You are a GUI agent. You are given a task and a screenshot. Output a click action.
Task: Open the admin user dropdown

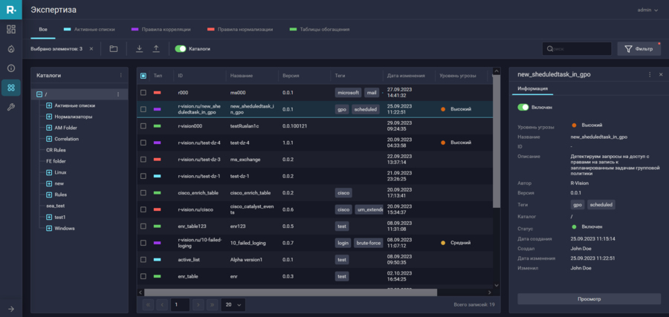coord(647,10)
